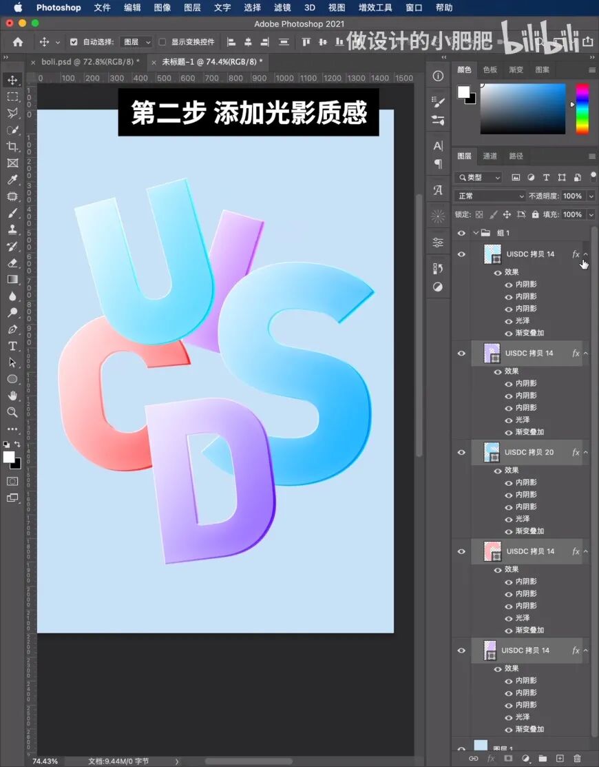Switch to the 色板 tab
The width and height of the screenshot is (599, 767).
point(490,70)
